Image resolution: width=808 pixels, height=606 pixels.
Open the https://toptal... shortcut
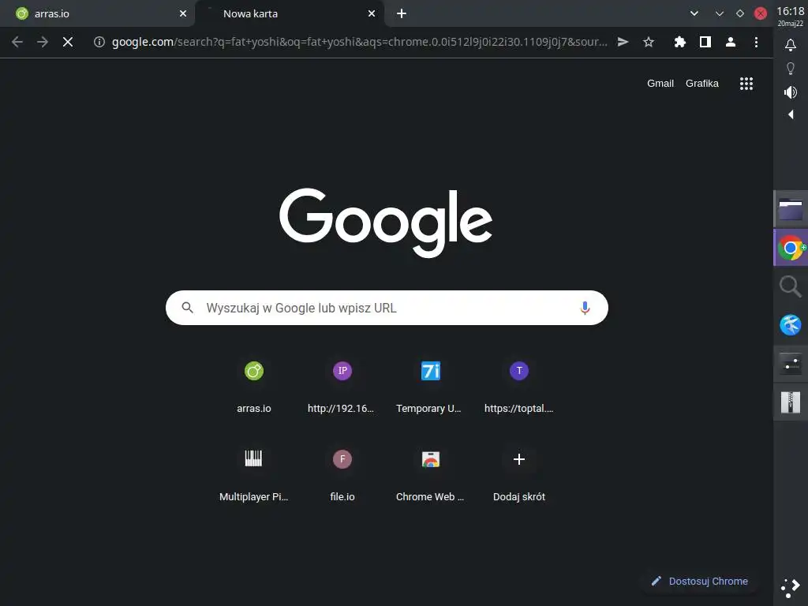tap(519, 387)
